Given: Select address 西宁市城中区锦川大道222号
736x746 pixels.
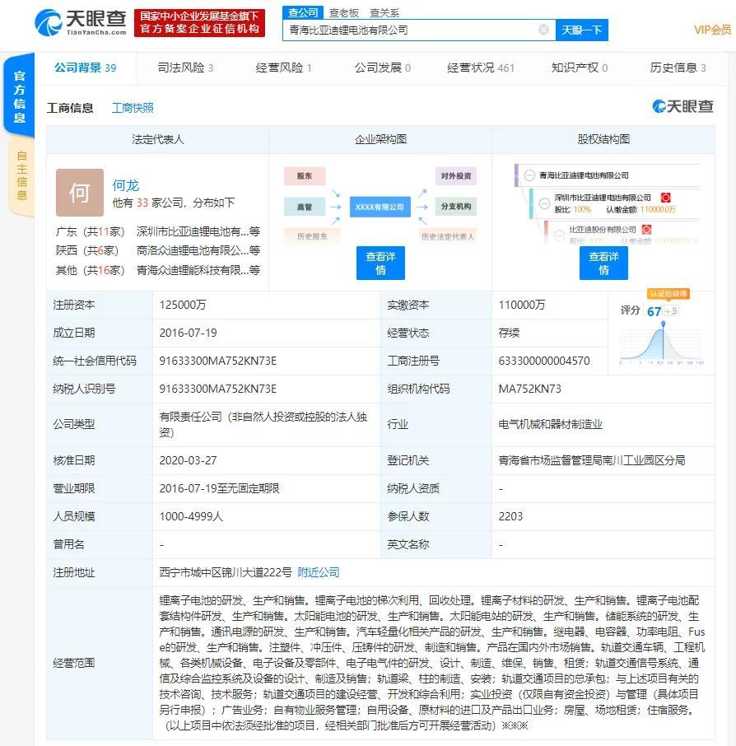Looking at the screenshot, I should click(x=226, y=572).
